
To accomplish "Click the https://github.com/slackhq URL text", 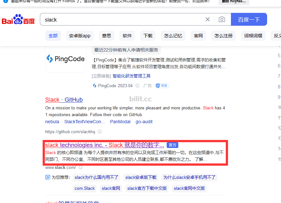I will click(x=70, y=132).
